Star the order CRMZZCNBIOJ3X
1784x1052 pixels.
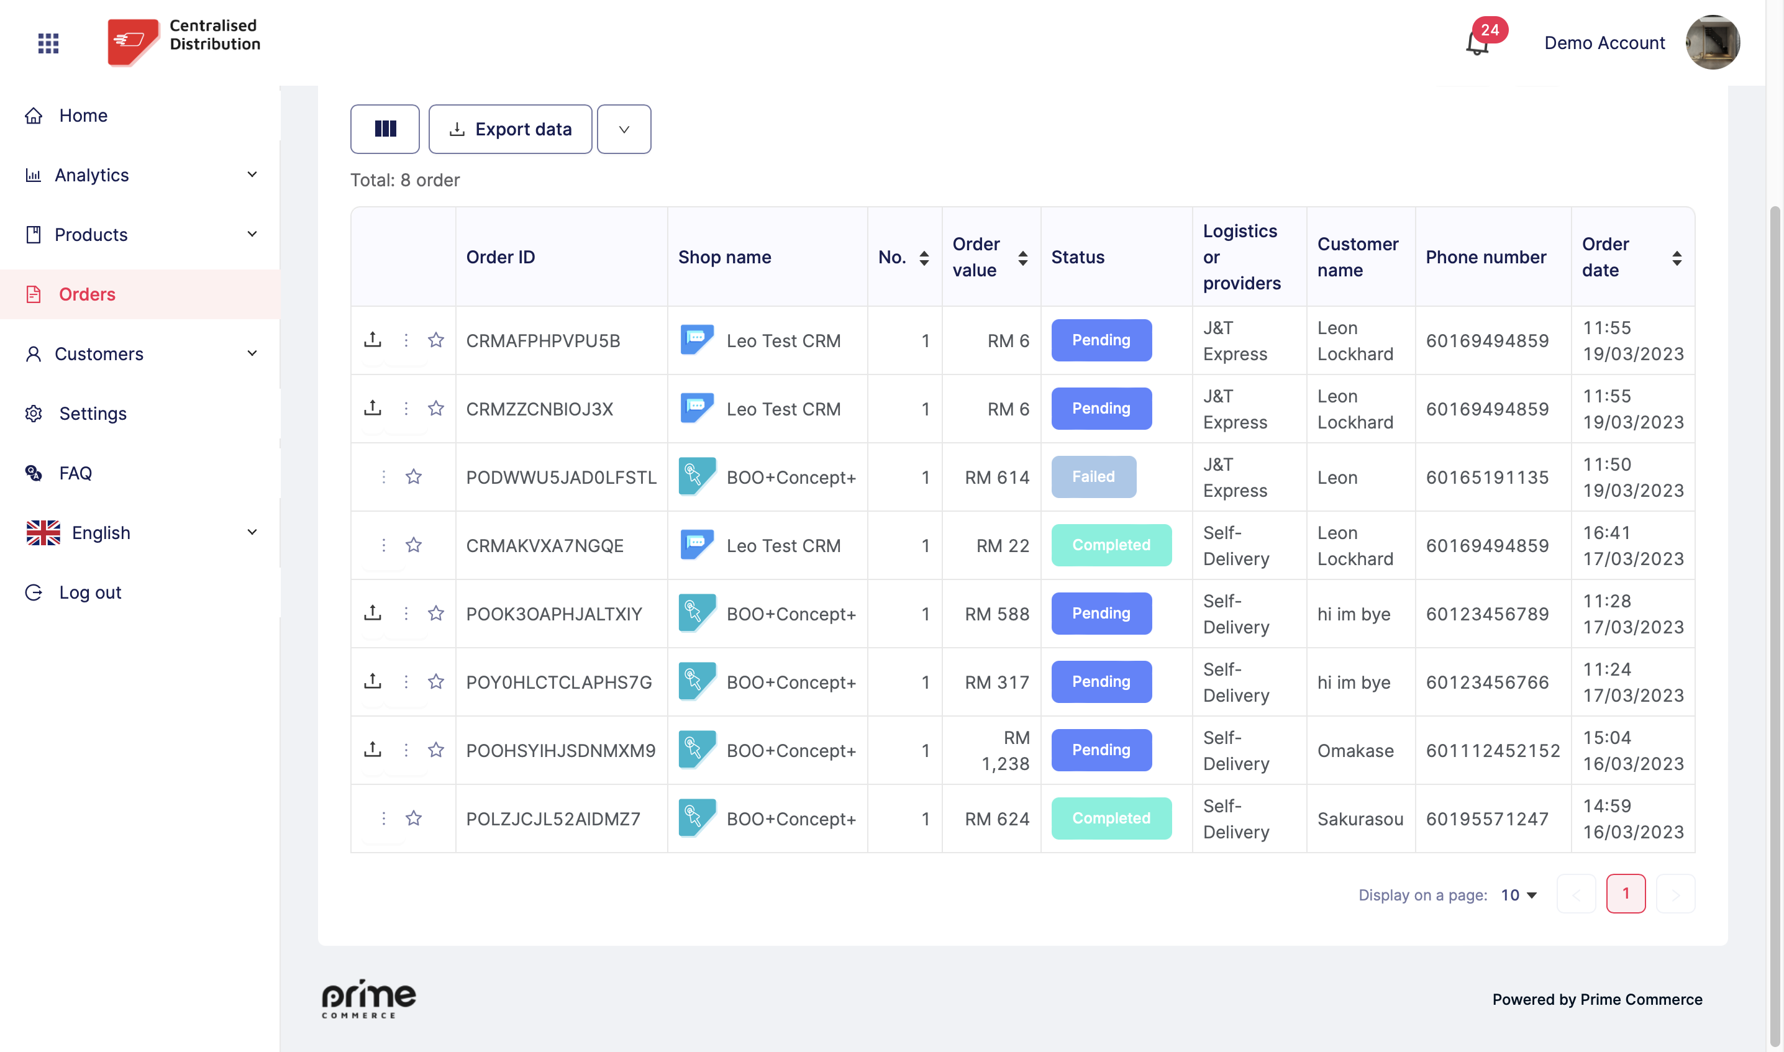(436, 409)
